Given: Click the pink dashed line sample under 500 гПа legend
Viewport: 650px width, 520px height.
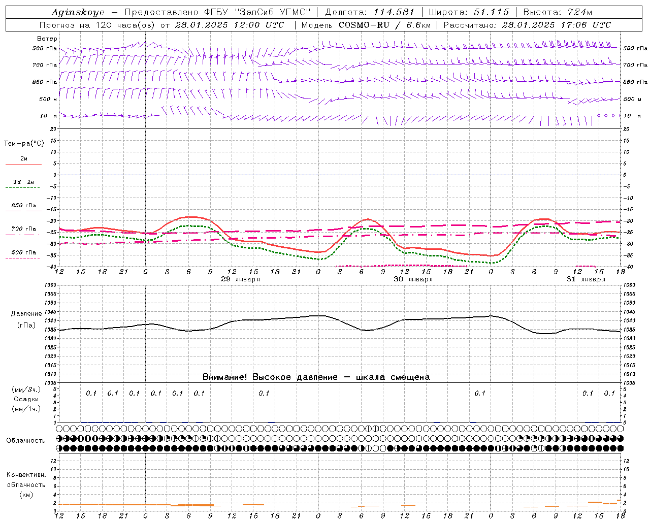Looking at the screenshot, I should pos(23,258).
